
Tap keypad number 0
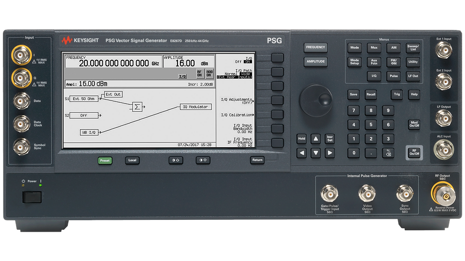click(x=353, y=153)
